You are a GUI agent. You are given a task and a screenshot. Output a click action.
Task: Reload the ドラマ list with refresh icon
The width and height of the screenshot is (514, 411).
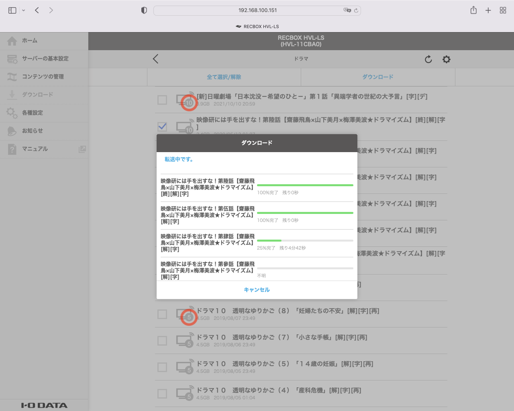click(428, 59)
